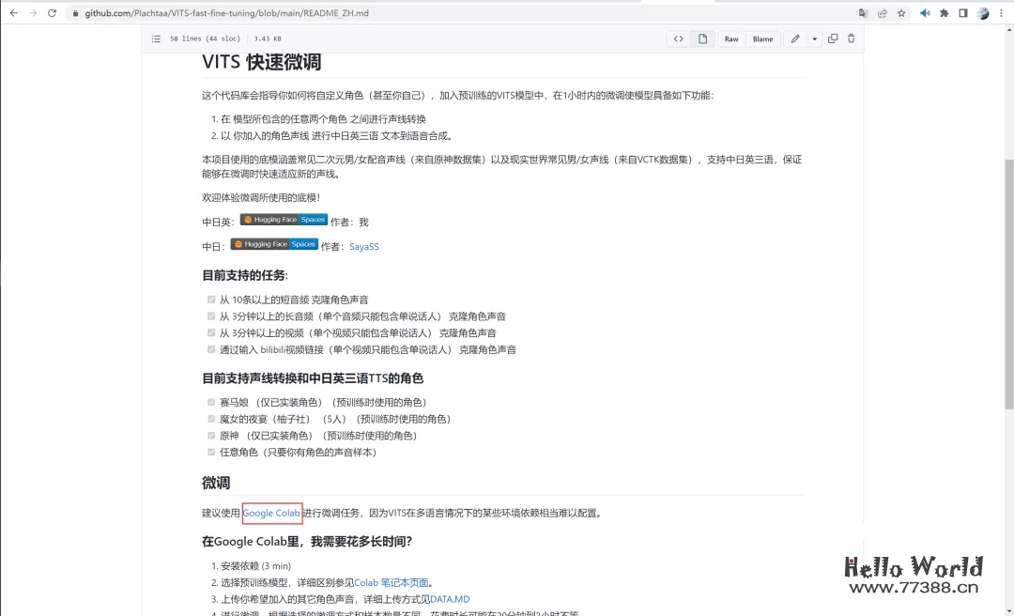1014x616 pixels.
Task: Click the rendered preview file icon
Action: (700, 38)
